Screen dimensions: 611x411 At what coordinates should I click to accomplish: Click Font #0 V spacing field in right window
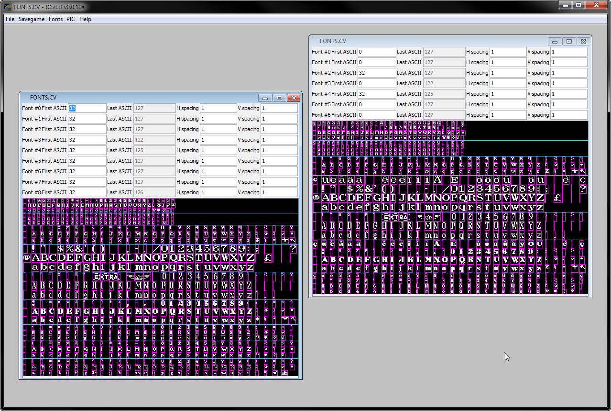568,52
